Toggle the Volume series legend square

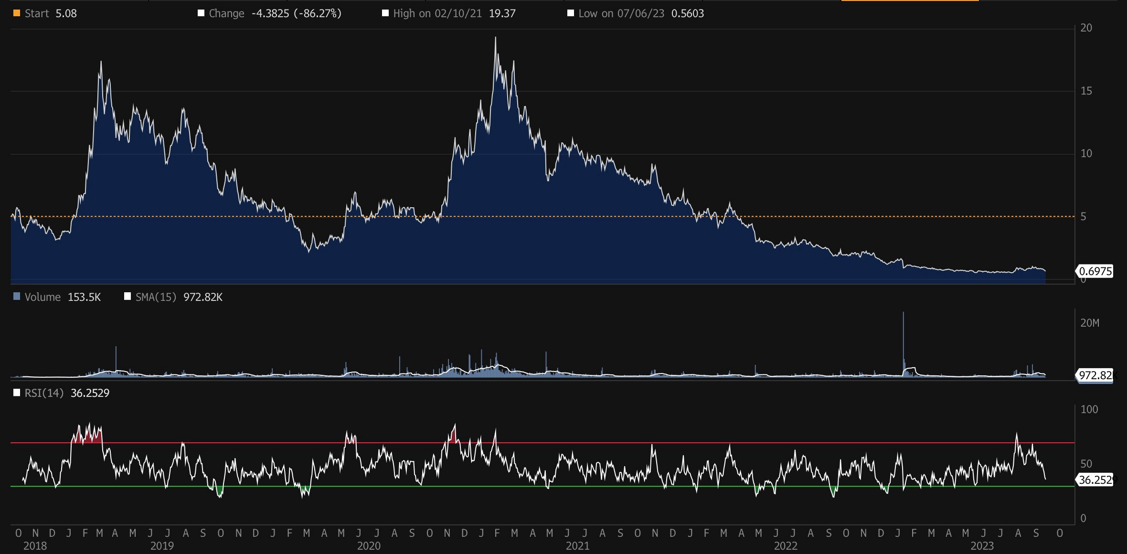pos(17,297)
